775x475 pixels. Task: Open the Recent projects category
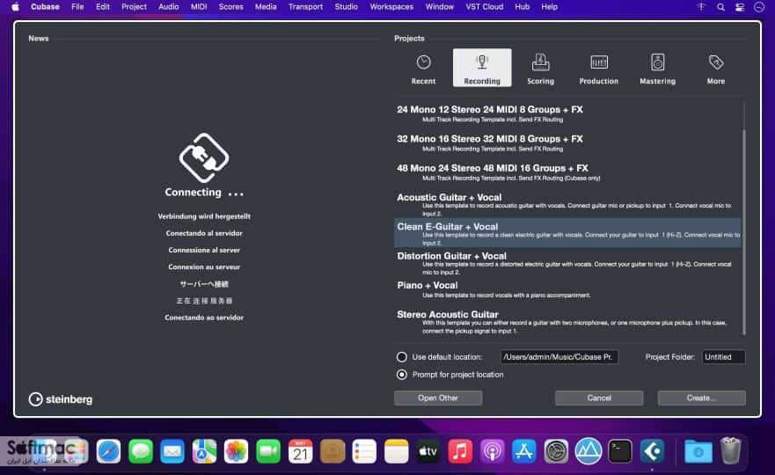423,69
